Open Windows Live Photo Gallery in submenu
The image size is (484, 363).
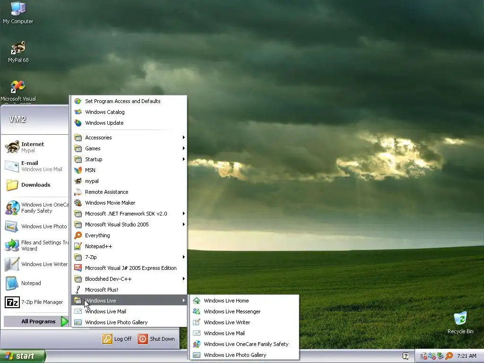click(244, 355)
